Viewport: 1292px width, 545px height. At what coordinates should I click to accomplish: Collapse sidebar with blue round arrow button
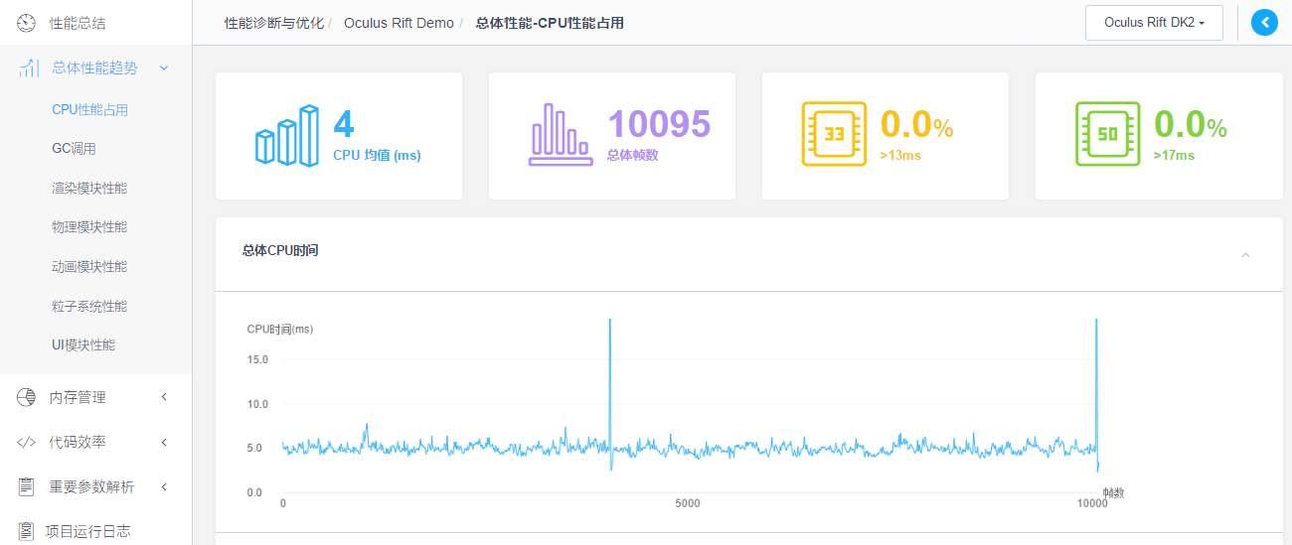1264,22
